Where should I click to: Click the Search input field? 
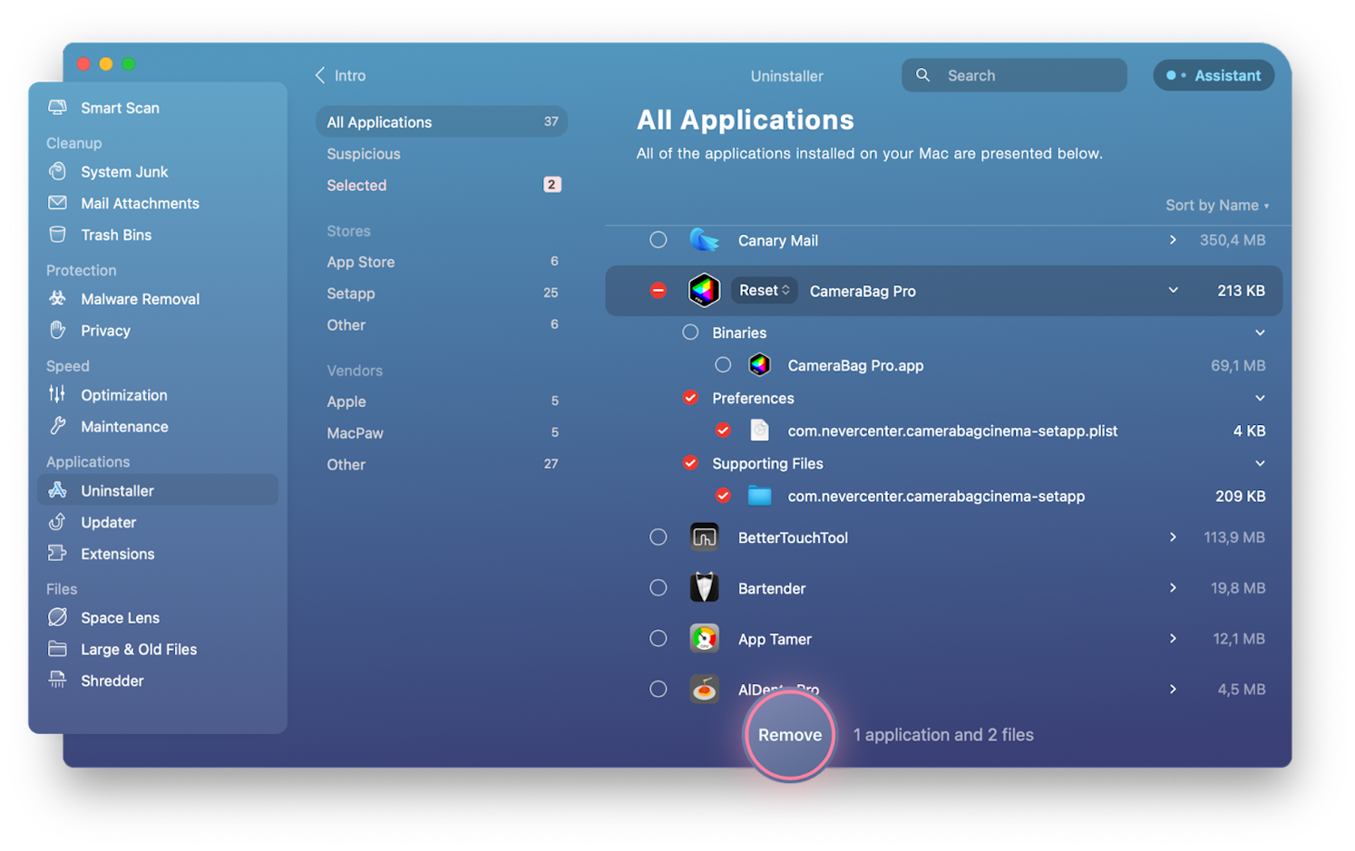[x=1025, y=75]
